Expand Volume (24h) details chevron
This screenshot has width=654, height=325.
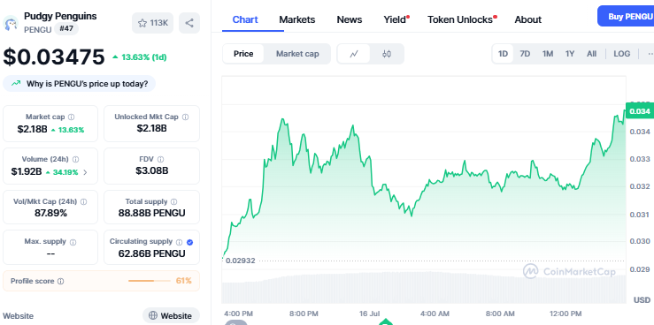(86, 172)
